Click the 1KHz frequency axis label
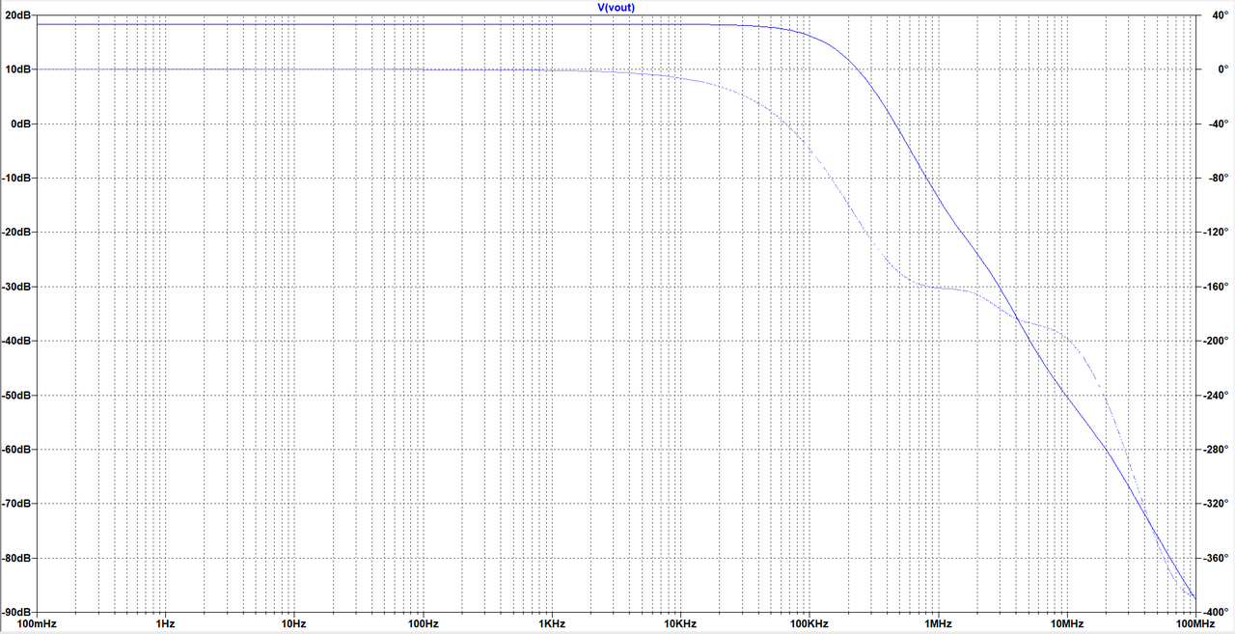1235x634 pixels. tap(552, 625)
